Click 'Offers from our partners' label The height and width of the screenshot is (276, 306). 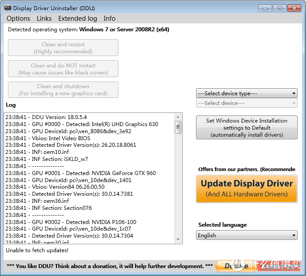click(247, 169)
